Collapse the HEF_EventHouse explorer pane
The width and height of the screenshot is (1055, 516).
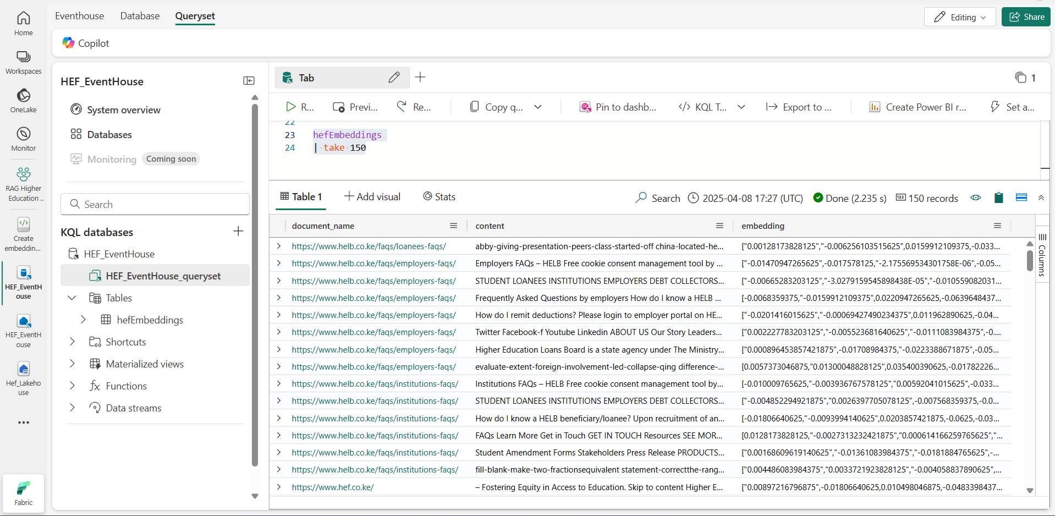[249, 81]
